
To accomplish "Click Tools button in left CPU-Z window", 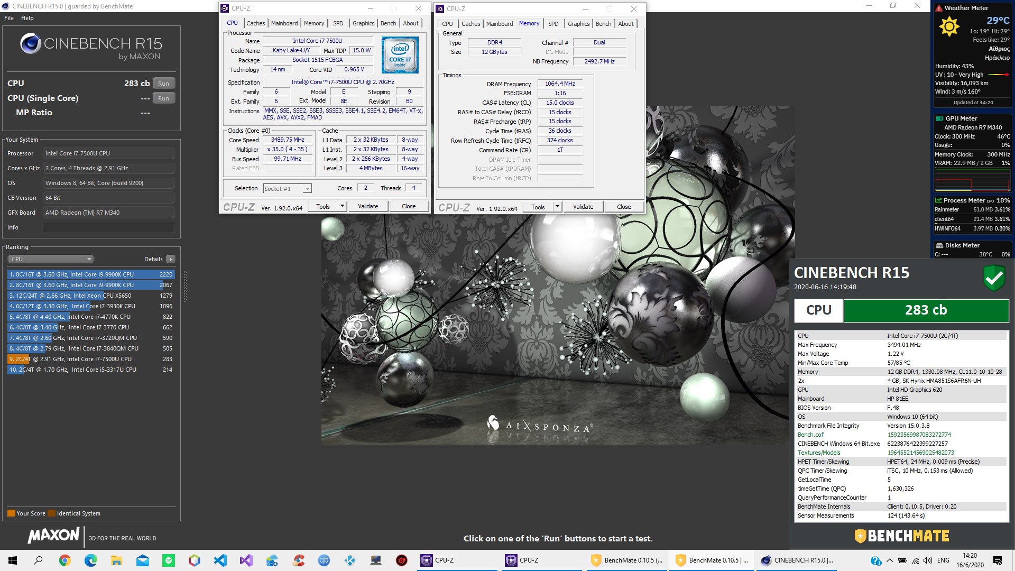I will point(323,206).
